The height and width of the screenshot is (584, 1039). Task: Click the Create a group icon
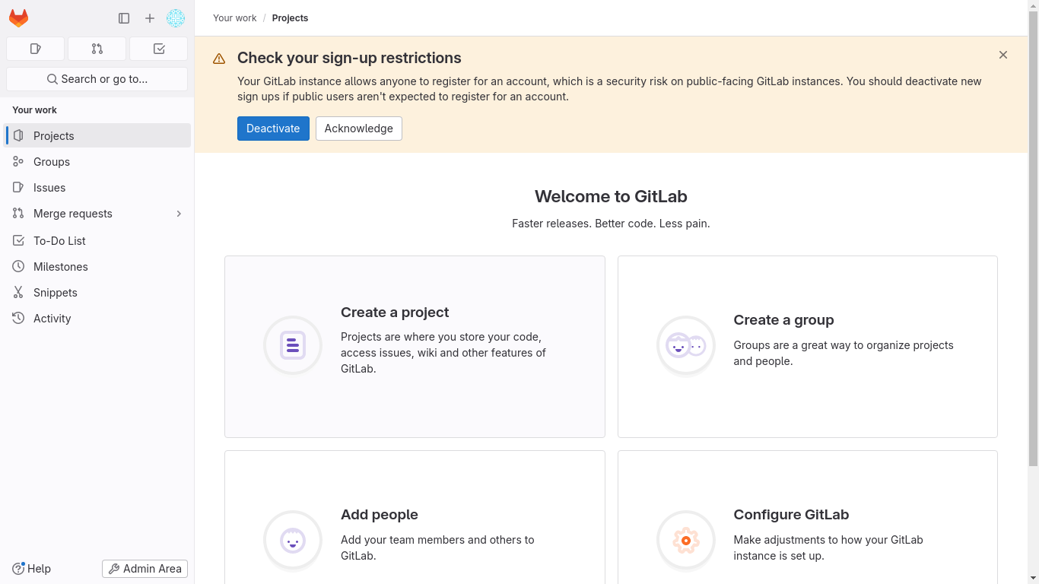(685, 346)
